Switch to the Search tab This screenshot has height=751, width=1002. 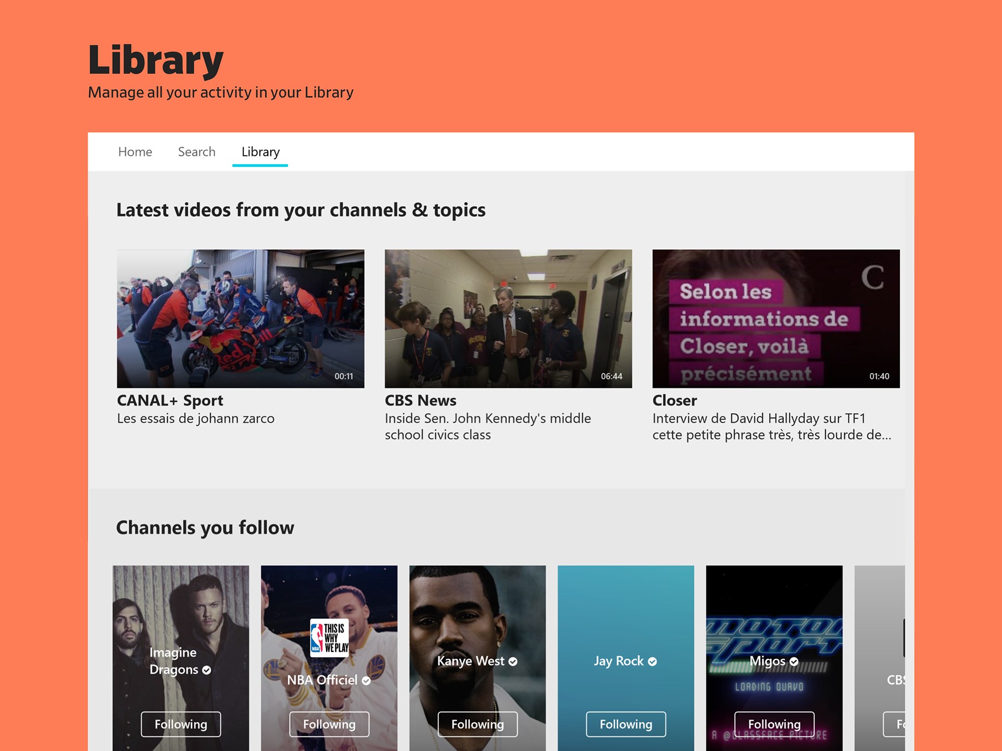197,152
